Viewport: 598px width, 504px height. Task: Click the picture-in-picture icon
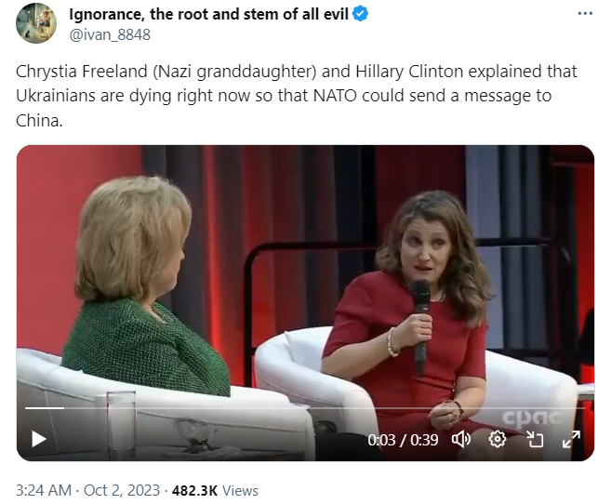point(535,439)
